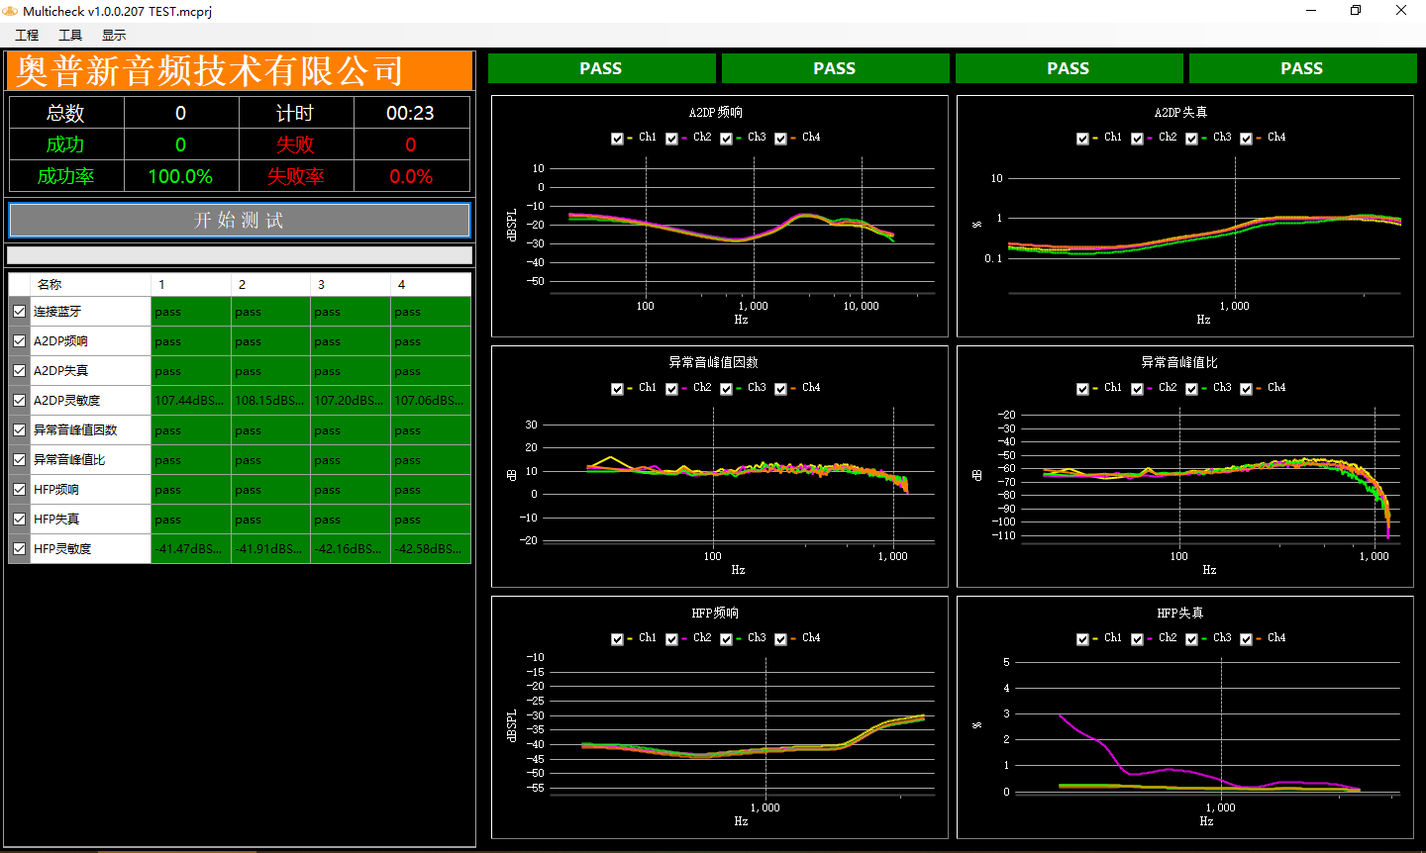This screenshot has width=1426, height=853.
Task: Toggle Ch3 in HFP失真 chart
Action: 1191,639
